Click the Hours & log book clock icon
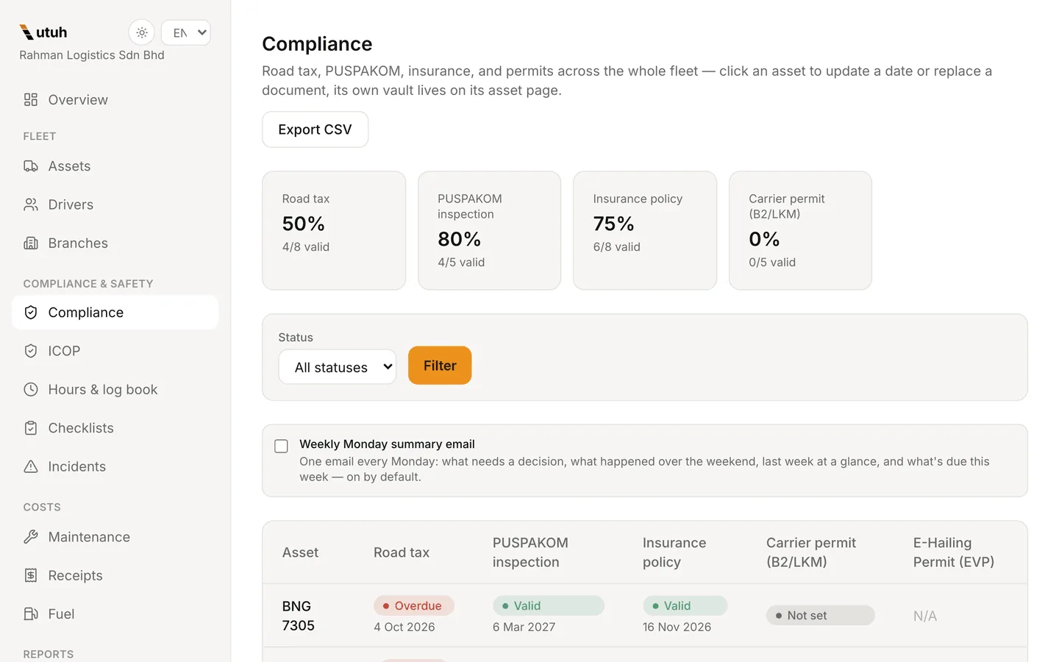Screen dimensions: 1059x662 point(31,389)
